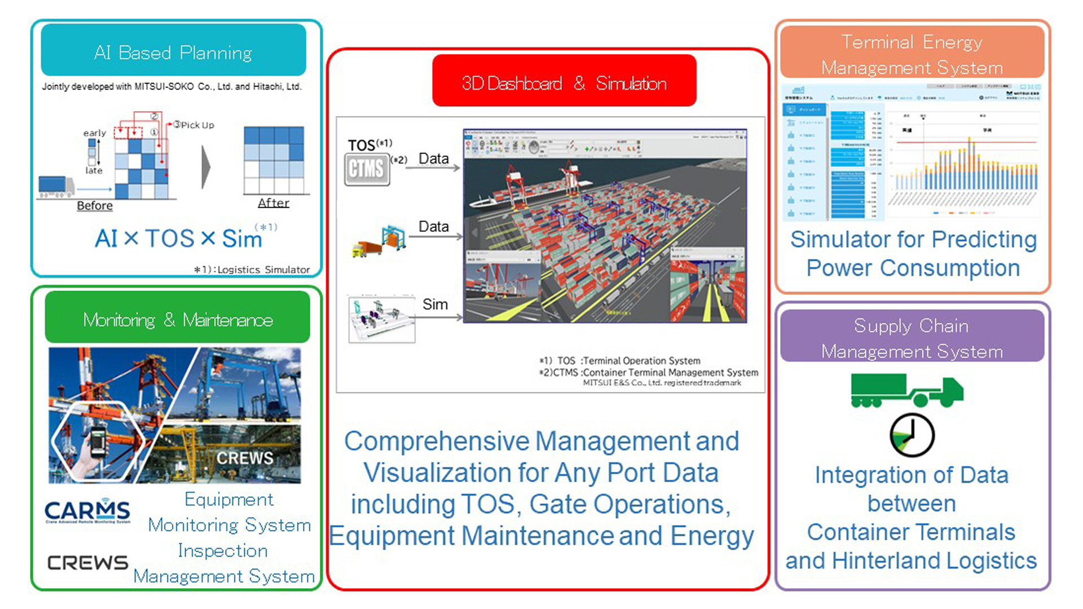Click the 'After' label
This screenshot has height=609, width=1083.
274,202
